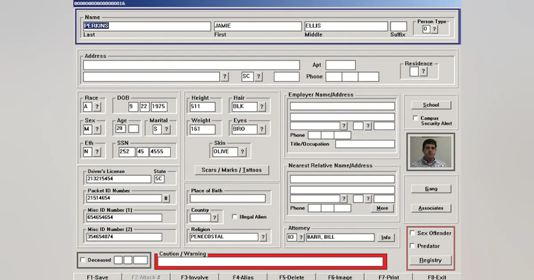Click F1-Save in bottom bar
The height and width of the screenshot is (280, 534).
tap(97, 277)
